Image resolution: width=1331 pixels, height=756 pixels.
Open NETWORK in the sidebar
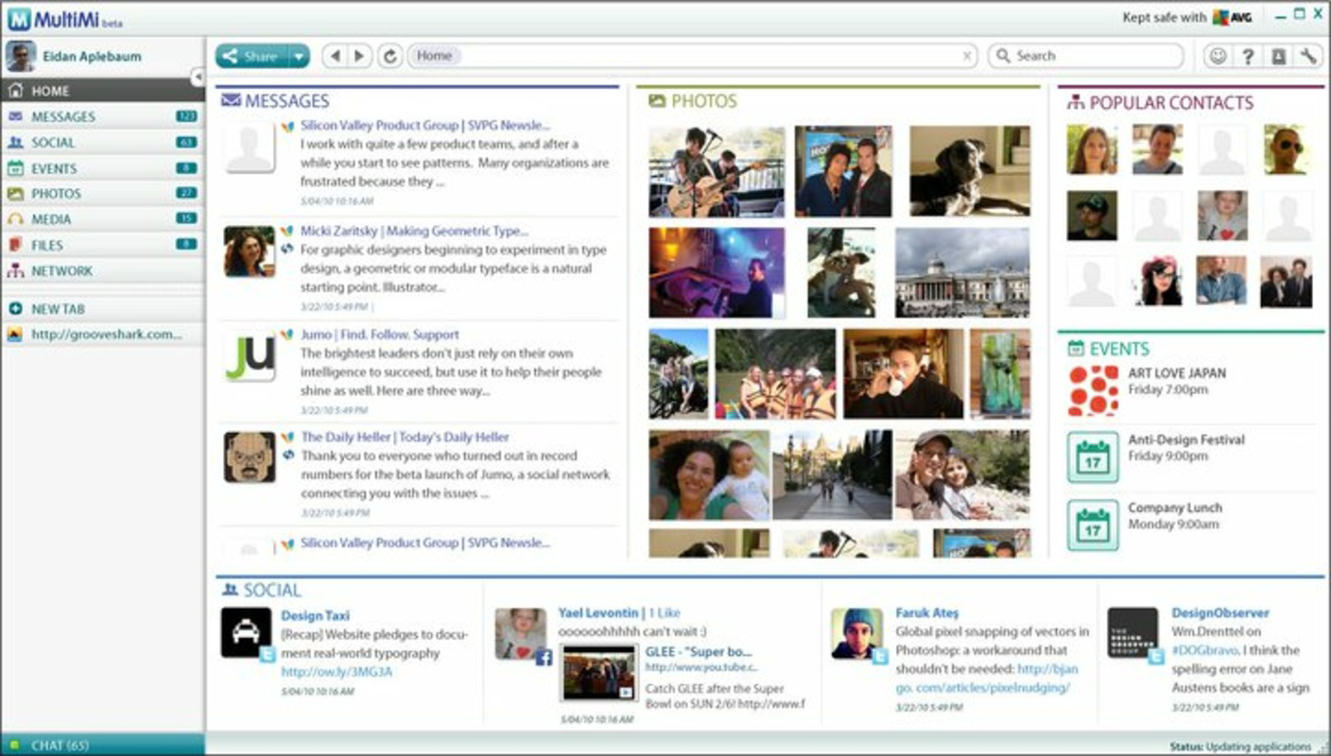tap(102, 270)
